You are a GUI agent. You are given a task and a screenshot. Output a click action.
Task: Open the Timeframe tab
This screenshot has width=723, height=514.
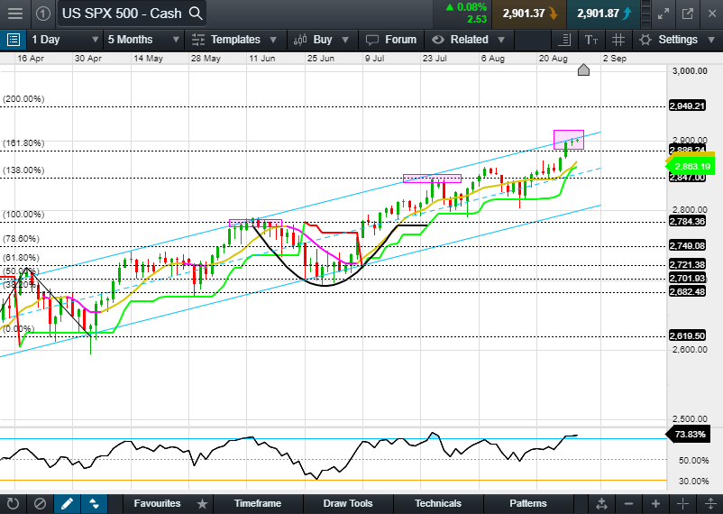pyautogui.click(x=257, y=503)
